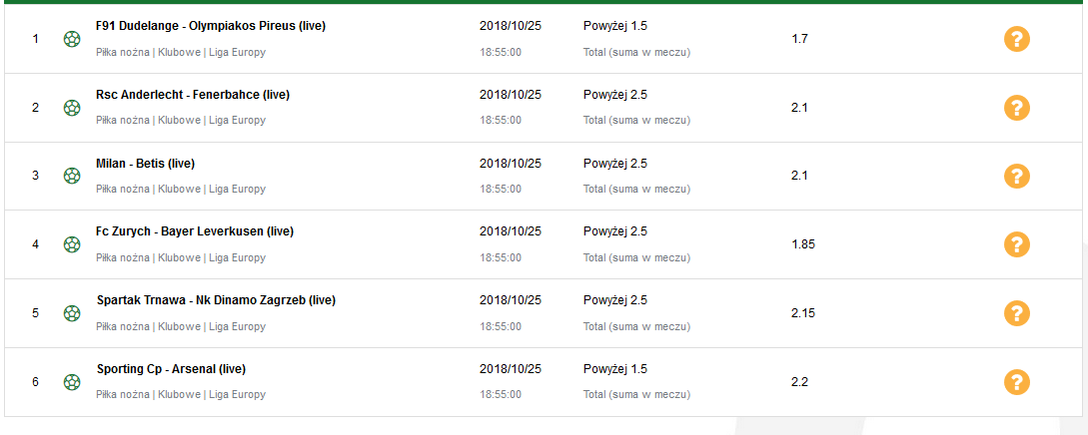Click the 1.7 odds value in row 1
This screenshot has height=435, width=1088.
coord(799,39)
